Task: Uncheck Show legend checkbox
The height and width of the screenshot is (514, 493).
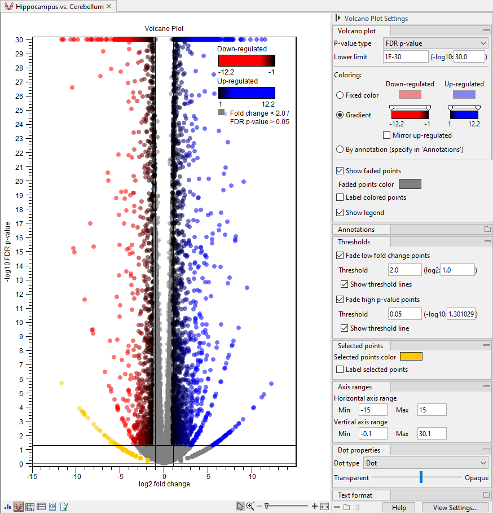Action: [x=340, y=213]
